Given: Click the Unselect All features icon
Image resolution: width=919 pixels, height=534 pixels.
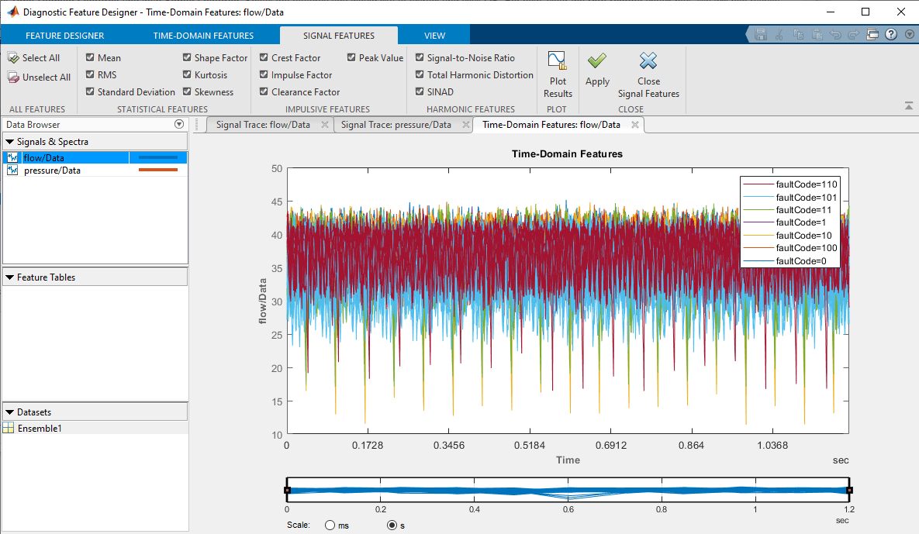Looking at the screenshot, I should pyautogui.click(x=14, y=78).
